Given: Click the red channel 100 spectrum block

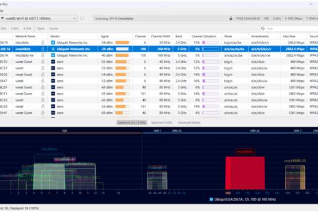Looking at the screenshot, I should click(245, 173).
